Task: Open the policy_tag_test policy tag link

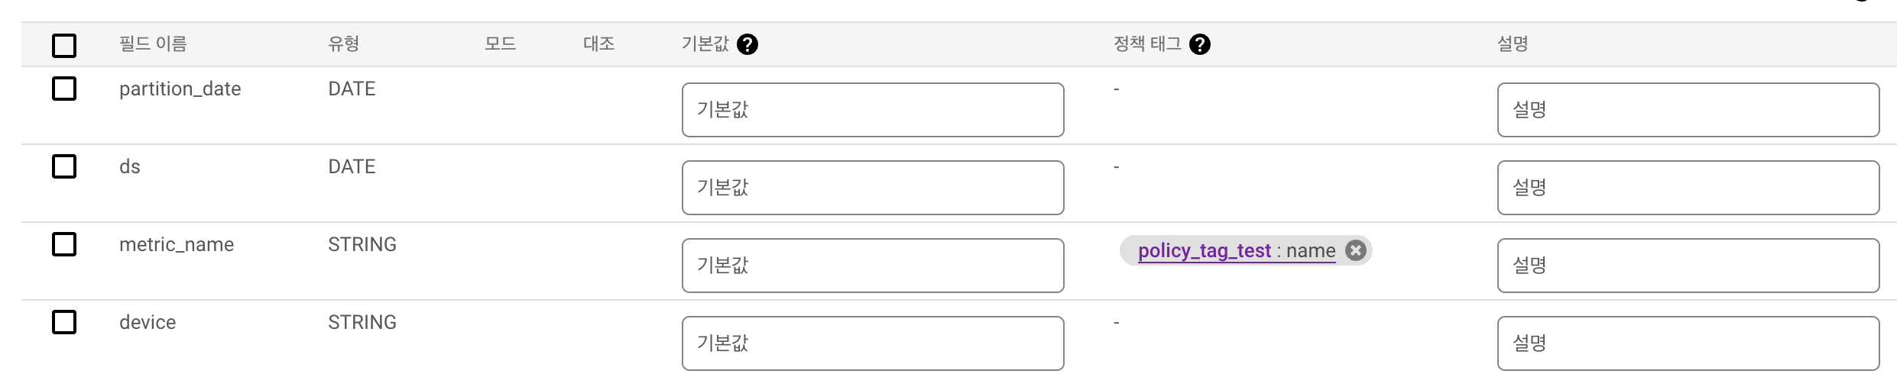Action: [x=1205, y=250]
